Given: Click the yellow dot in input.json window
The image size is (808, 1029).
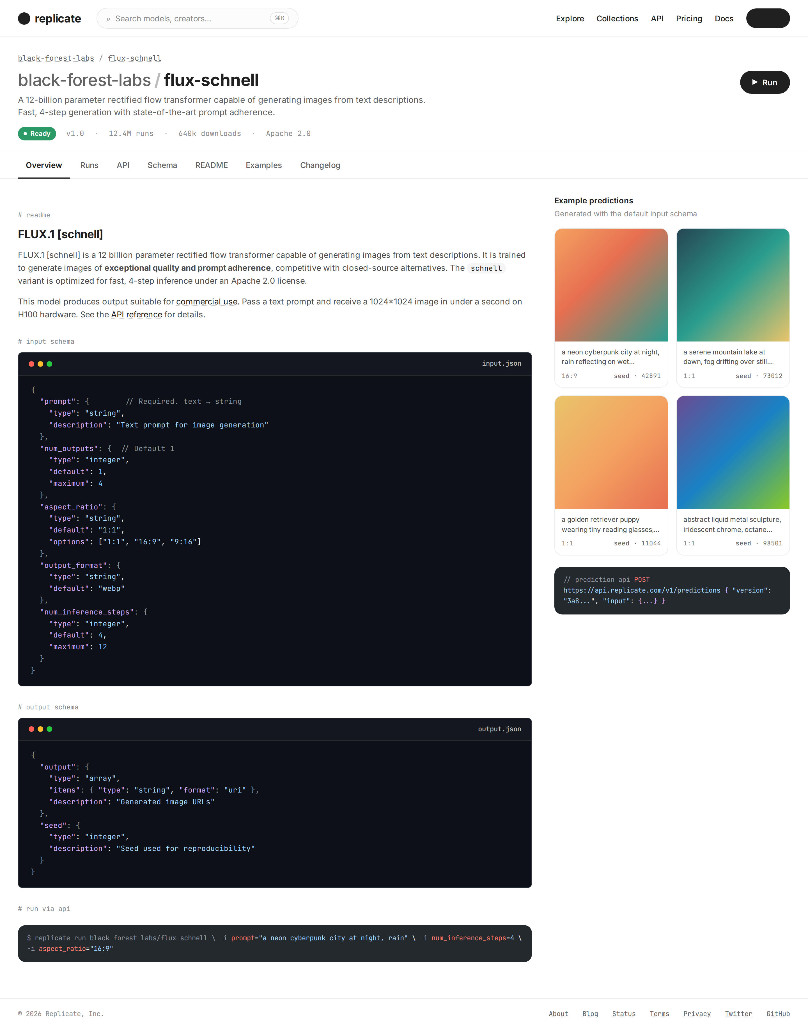Looking at the screenshot, I should point(40,364).
